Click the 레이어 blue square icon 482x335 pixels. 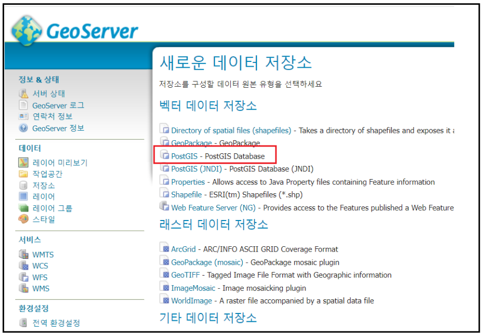tap(23, 196)
